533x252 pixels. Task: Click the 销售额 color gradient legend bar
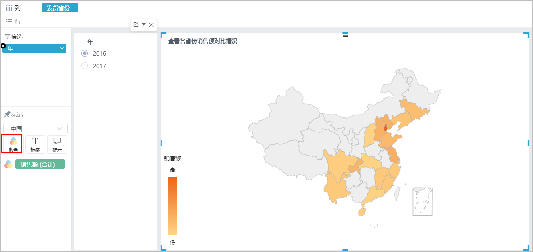(x=173, y=206)
